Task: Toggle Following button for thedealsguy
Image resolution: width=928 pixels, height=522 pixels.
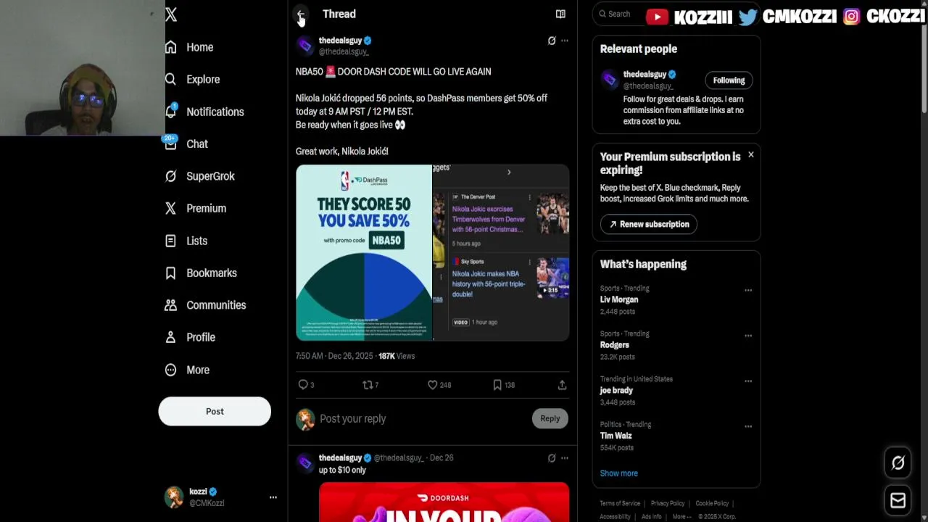Action: (729, 80)
